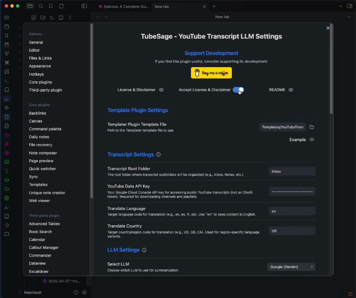The image size is (356, 298).
Task: Click the green graduation cap icon in ribbon
Action: (x=7, y=180)
